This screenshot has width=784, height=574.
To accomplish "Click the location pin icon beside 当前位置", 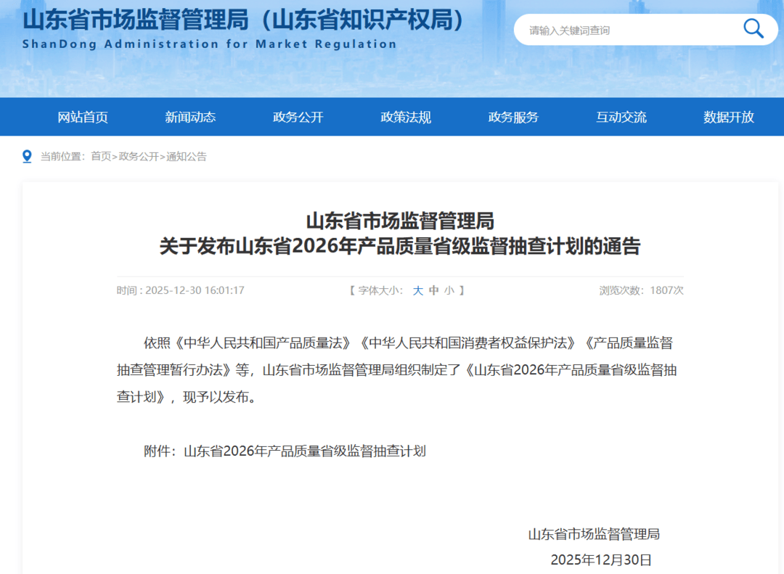I will pos(28,155).
